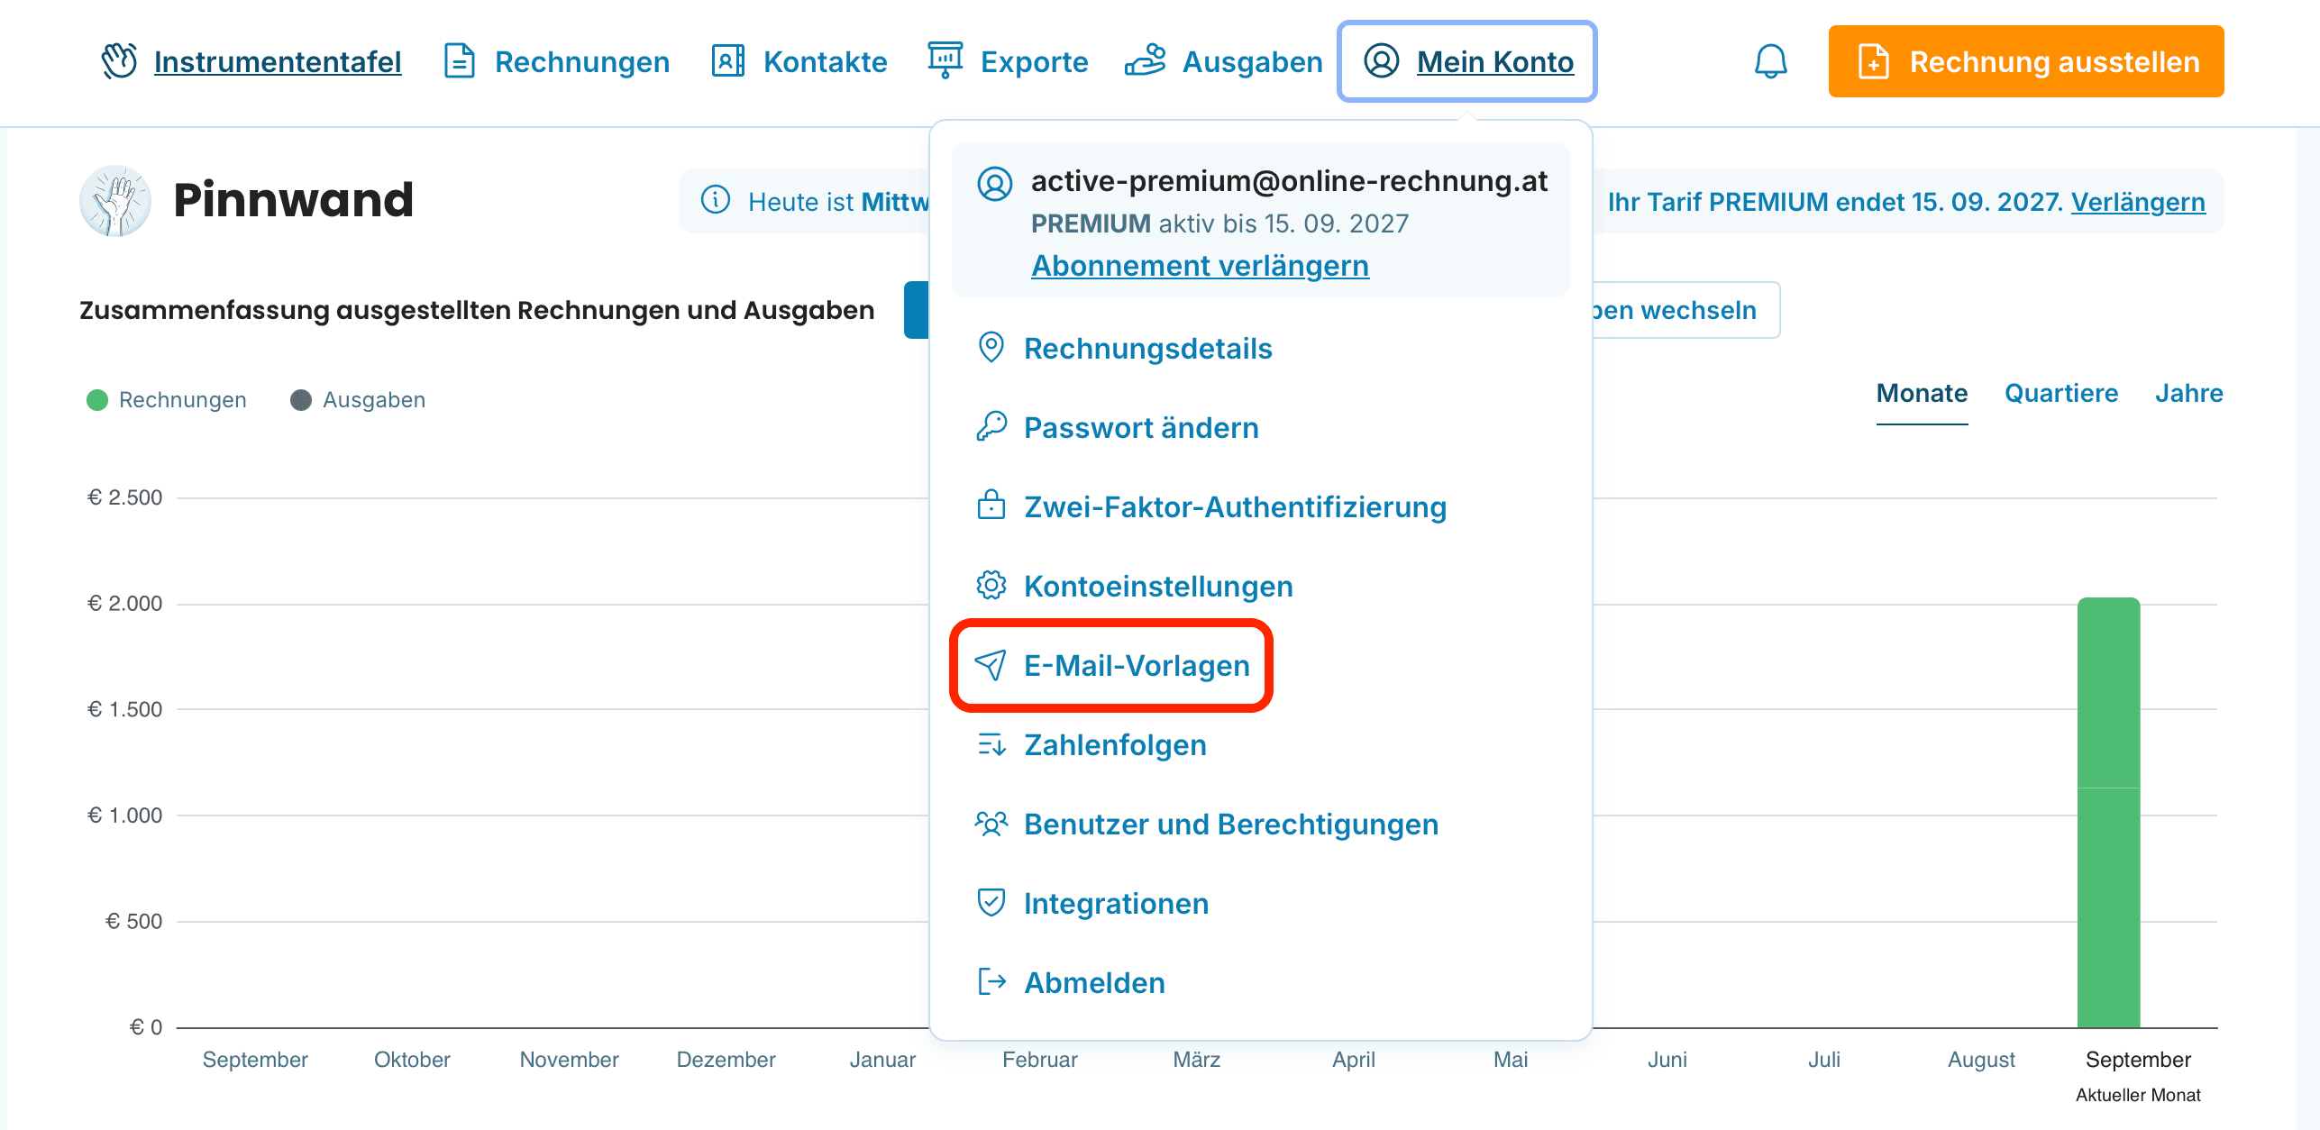The image size is (2320, 1130).
Task: Go to Rechnungen in the top menu
Action: [x=582, y=62]
